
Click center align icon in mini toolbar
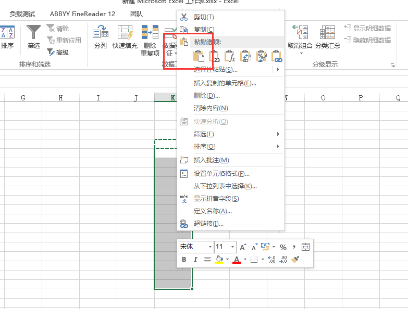(207, 260)
